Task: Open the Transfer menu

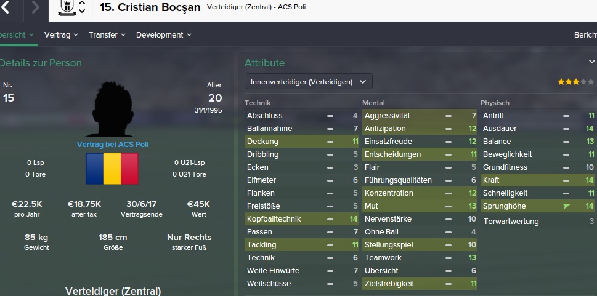Action: (x=107, y=35)
